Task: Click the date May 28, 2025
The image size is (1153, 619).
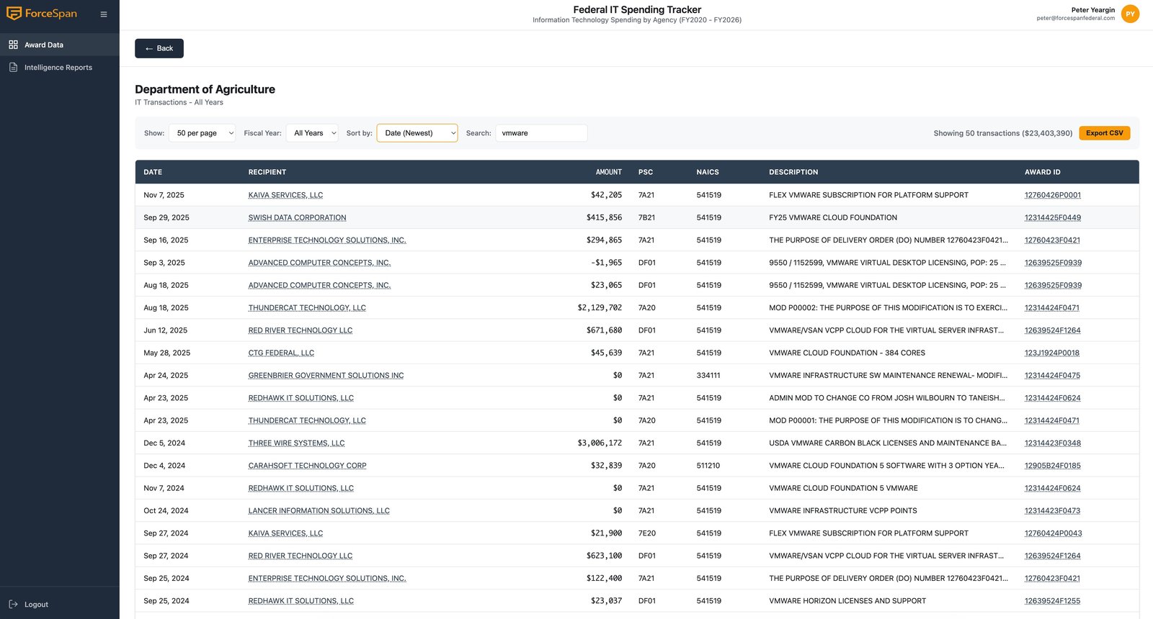Action: point(166,353)
